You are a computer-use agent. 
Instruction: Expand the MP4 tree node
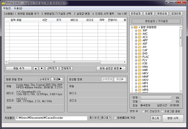[x=136, y=86]
